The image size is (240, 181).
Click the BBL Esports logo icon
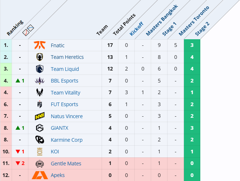pos(40,81)
